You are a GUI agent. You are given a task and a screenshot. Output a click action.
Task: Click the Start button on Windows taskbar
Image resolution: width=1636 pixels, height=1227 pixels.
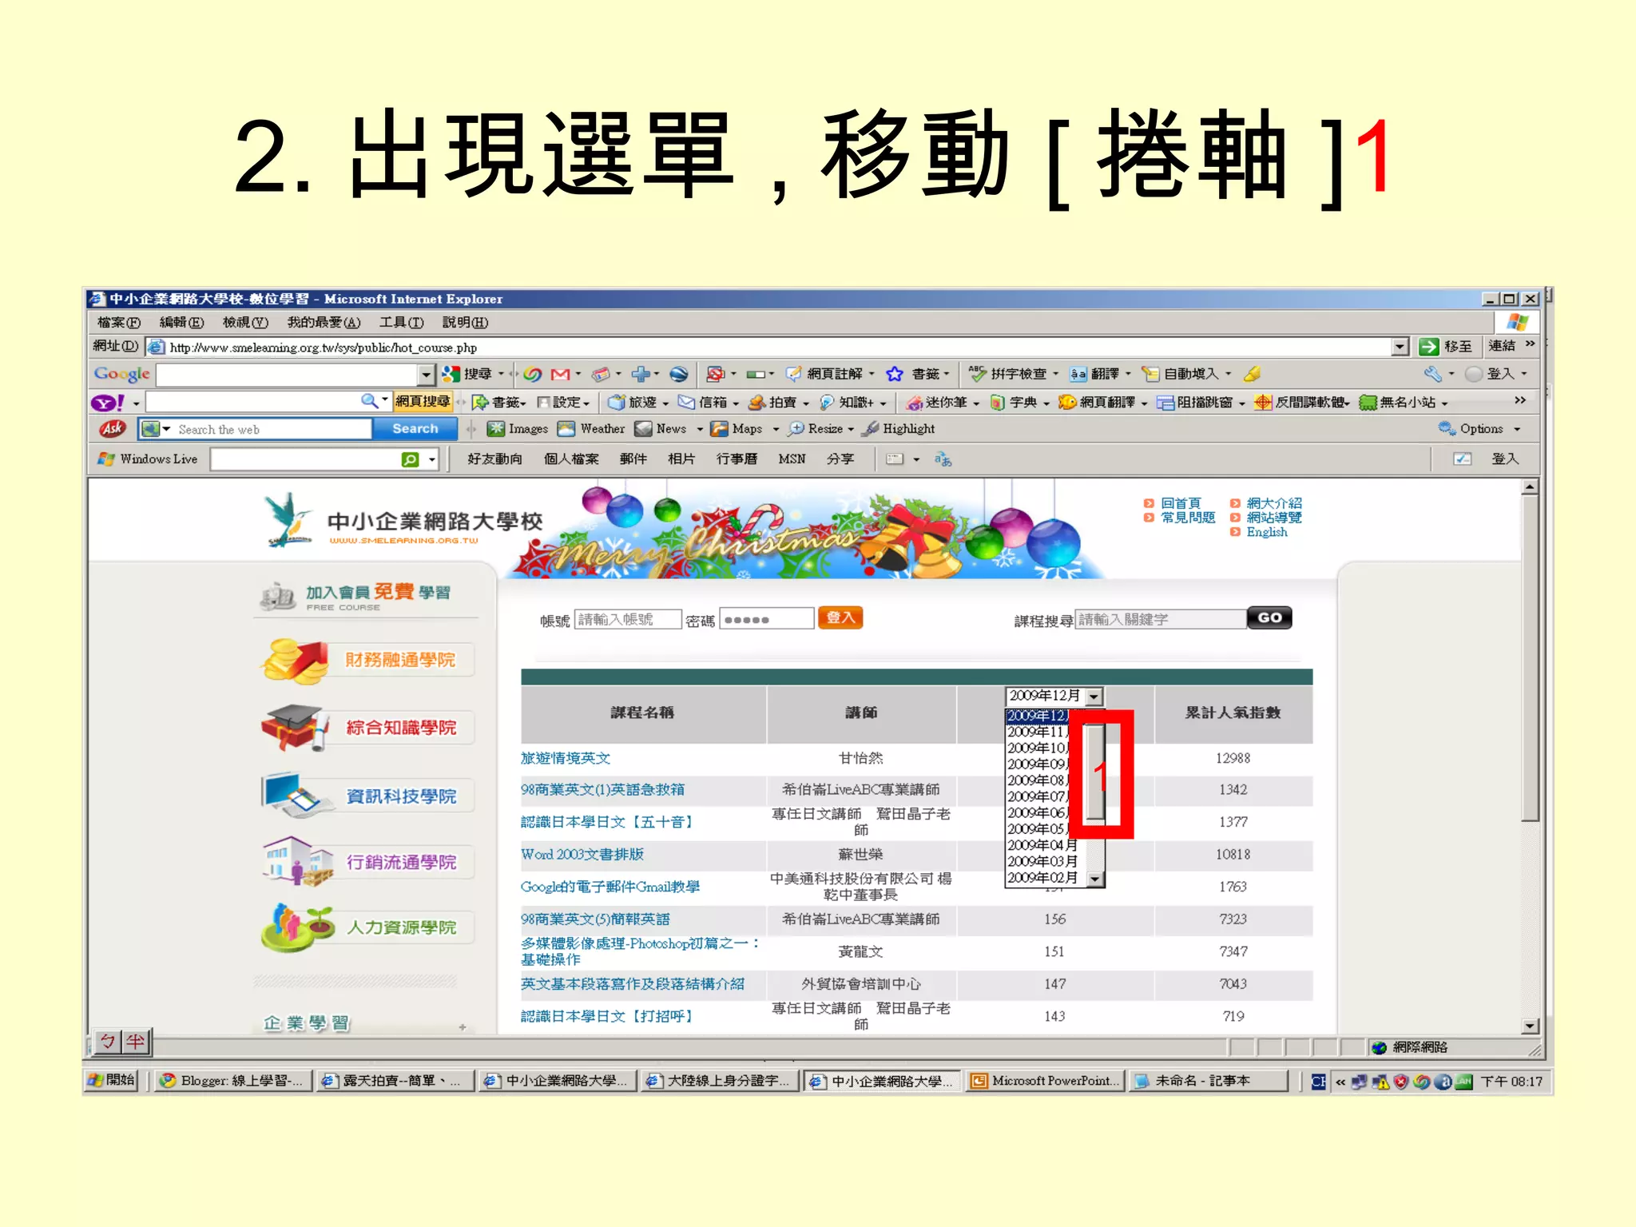coord(112,1080)
